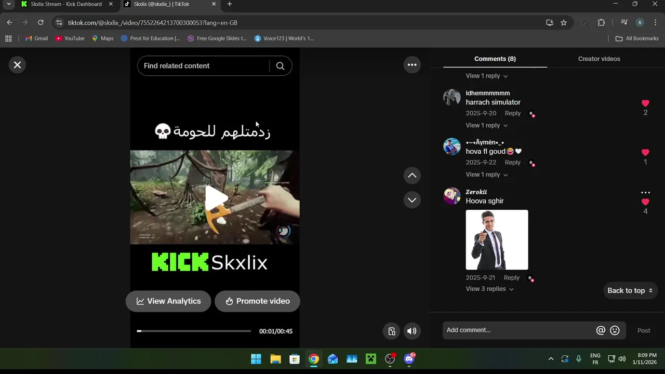Click the search magnifier icon
Image resolution: width=665 pixels, height=374 pixels.
(281, 66)
